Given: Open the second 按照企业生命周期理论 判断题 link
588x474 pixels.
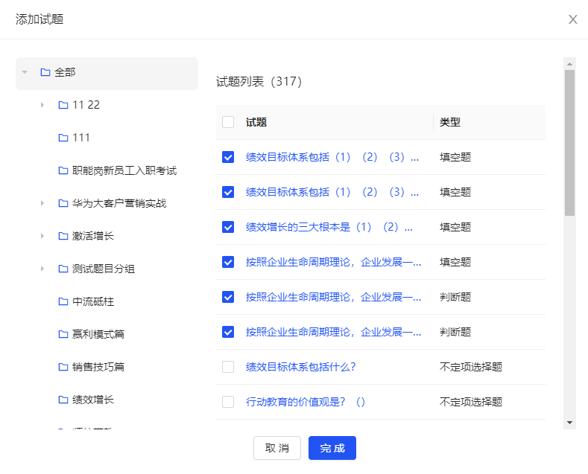Looking at the screenshot, I should click(333, 332).
